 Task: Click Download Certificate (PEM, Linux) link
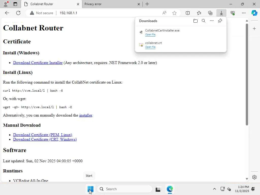coord(43,135)
